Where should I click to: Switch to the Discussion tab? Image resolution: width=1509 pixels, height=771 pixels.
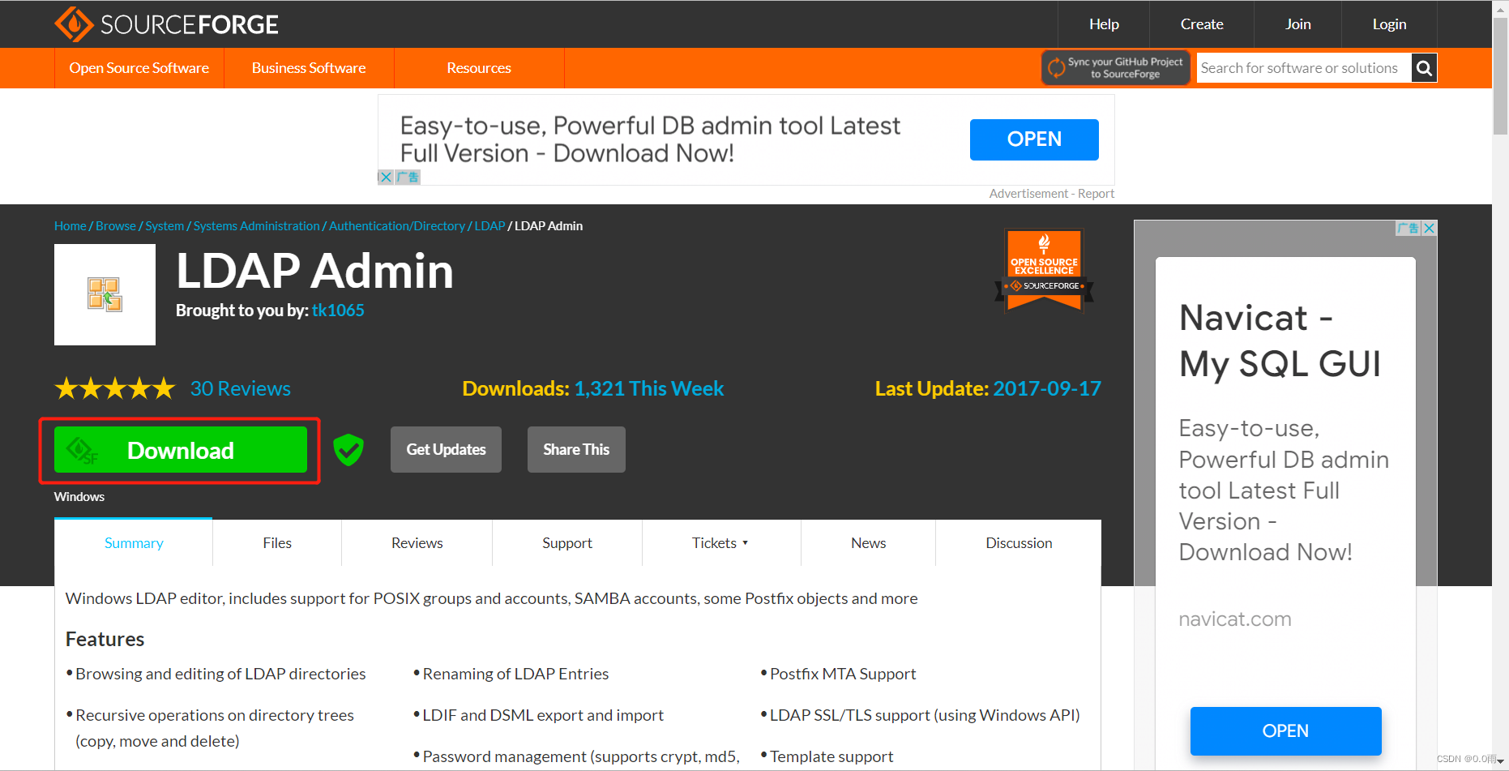1018,542
